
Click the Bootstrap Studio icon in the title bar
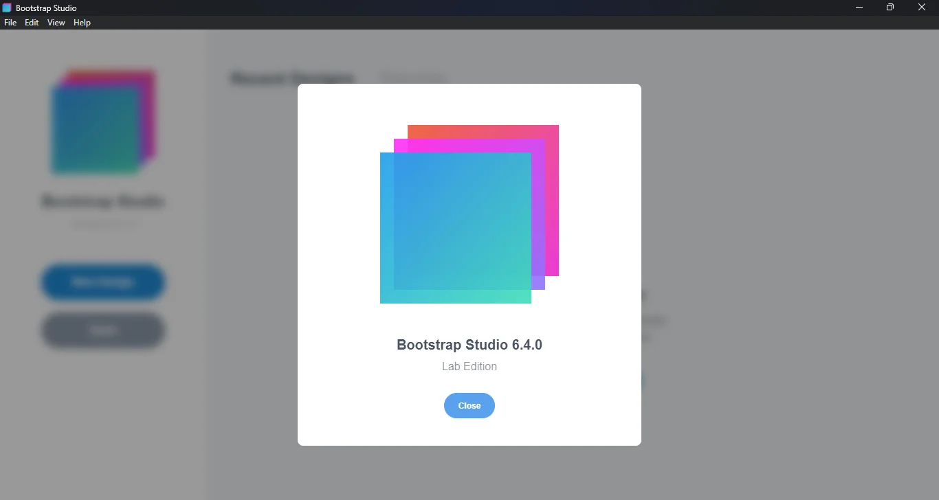pos(7,8)
